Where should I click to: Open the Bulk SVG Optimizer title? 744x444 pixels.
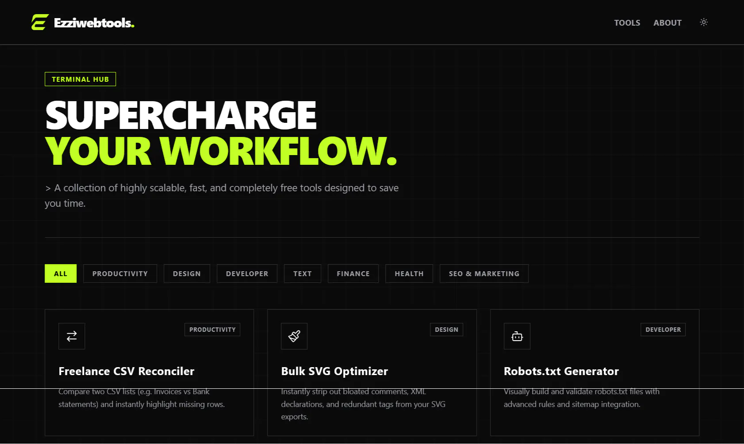click(x=334, y=371)
